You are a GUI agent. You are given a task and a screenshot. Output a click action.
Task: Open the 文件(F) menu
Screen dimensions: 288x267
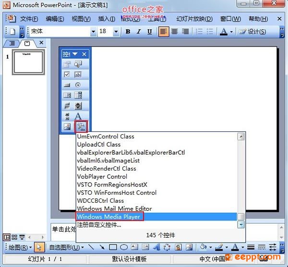29,19
